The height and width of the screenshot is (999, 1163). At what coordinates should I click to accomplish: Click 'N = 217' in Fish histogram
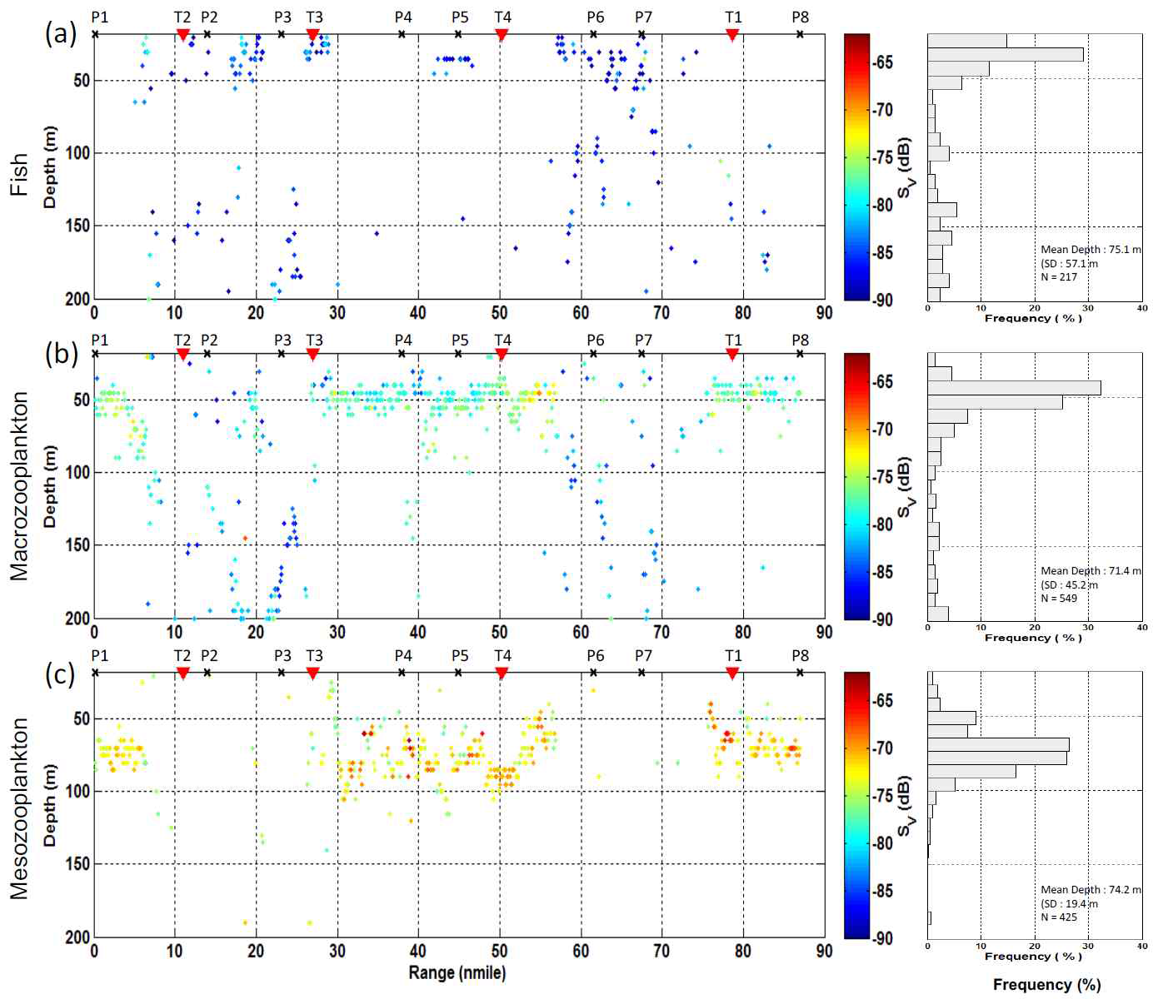coord(1059,276)
